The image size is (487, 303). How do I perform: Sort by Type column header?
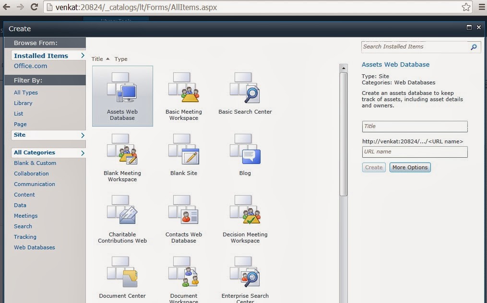(121, 59)
